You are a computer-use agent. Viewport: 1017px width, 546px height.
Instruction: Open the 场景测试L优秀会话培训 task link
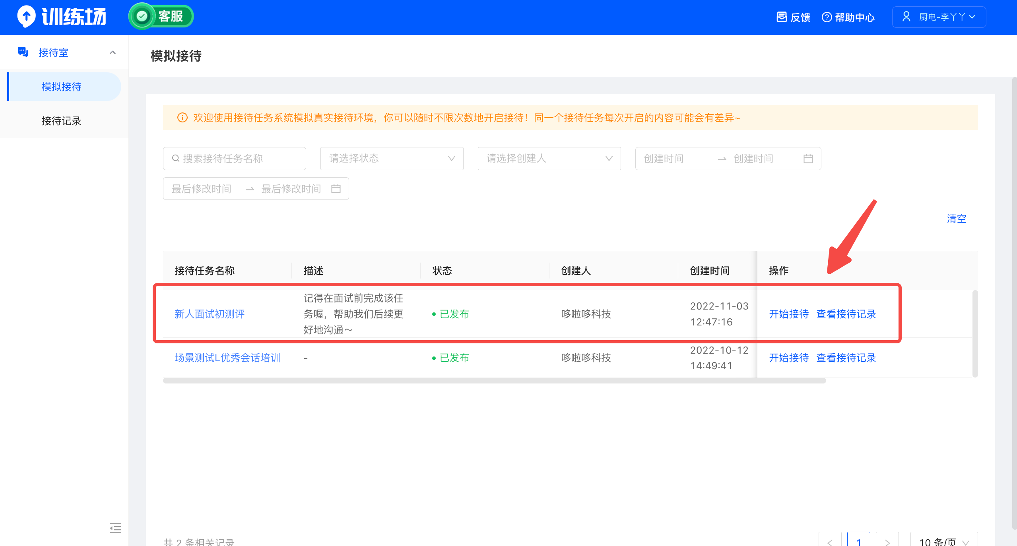[x=227, y=358]
